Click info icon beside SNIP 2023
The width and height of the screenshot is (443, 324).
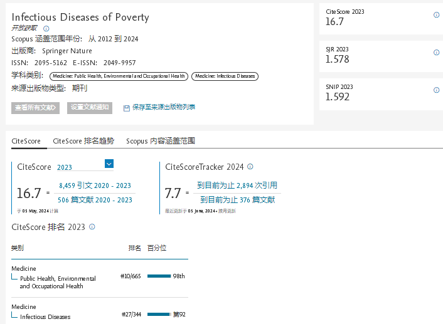[436, 90]
